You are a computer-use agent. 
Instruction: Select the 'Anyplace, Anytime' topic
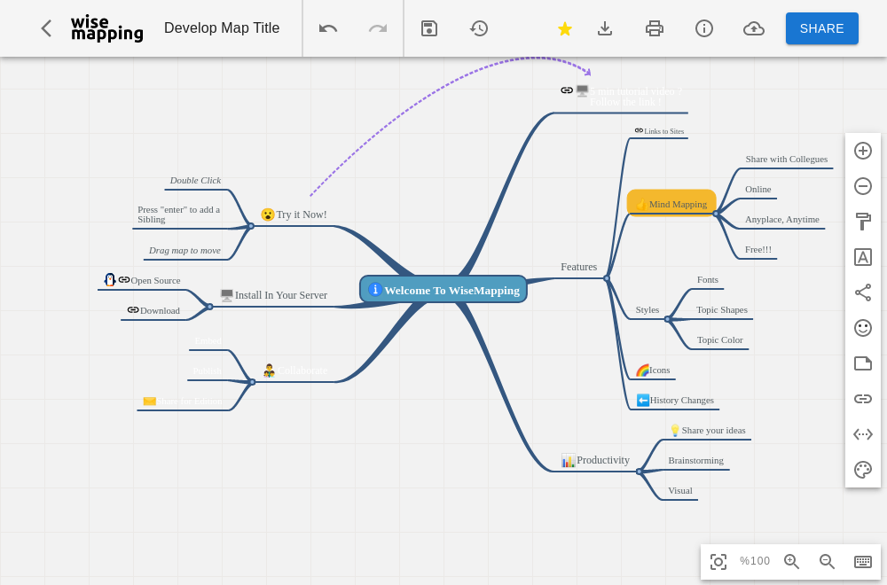pyautogui.click(x=781, y=219)
